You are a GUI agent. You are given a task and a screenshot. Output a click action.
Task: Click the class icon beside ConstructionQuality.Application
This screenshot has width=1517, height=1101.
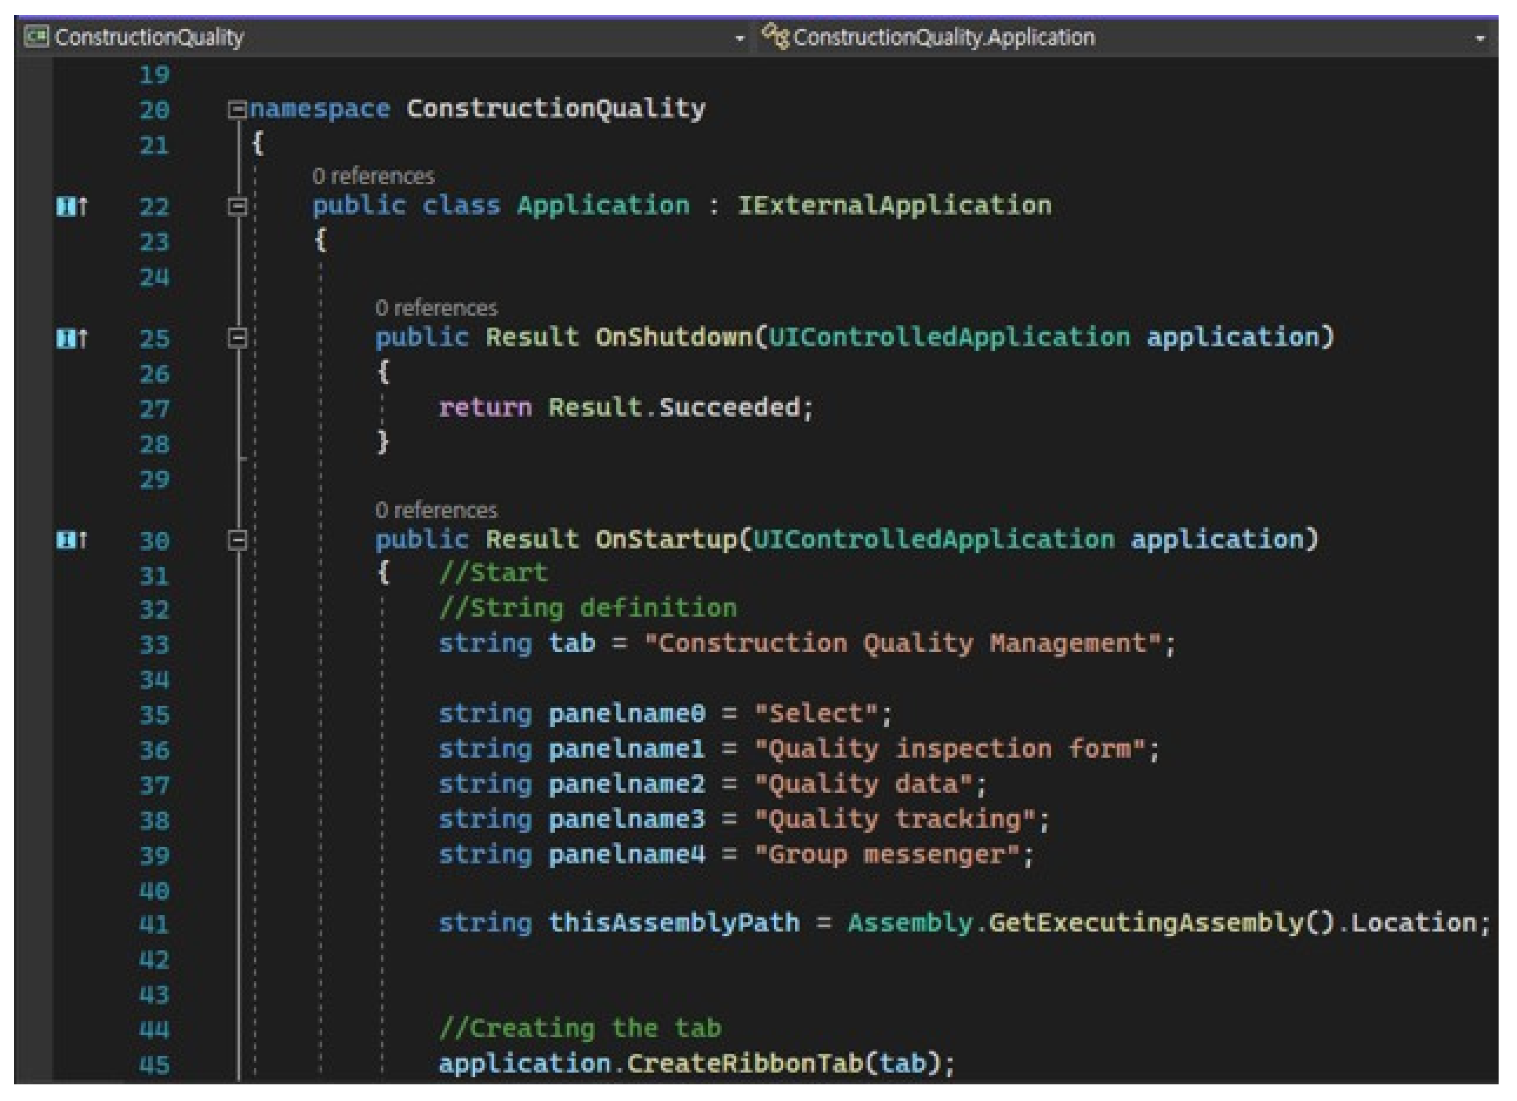pyautogui.click(x=776, y=36)
